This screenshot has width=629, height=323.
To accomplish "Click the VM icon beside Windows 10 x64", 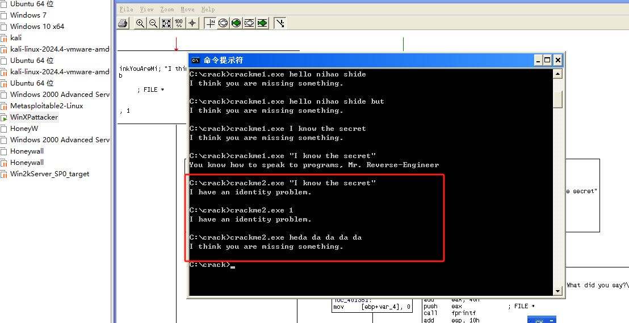I will tap(3, 27).
